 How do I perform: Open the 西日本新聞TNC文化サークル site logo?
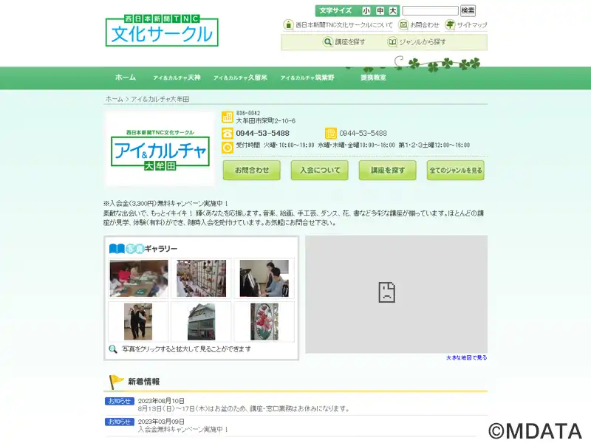click(x=162, y=30)
